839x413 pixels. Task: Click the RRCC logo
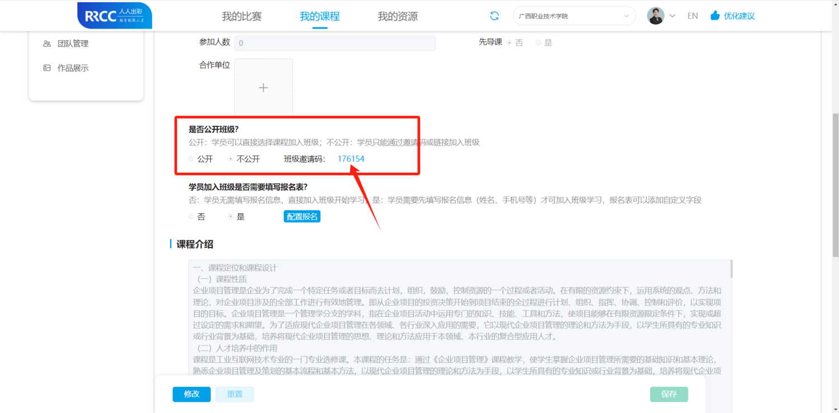pos(115,16)
